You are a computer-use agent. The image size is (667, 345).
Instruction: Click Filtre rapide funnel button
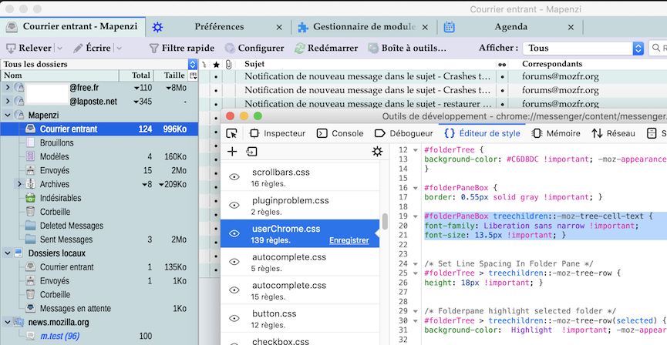[x=181, y=48]
